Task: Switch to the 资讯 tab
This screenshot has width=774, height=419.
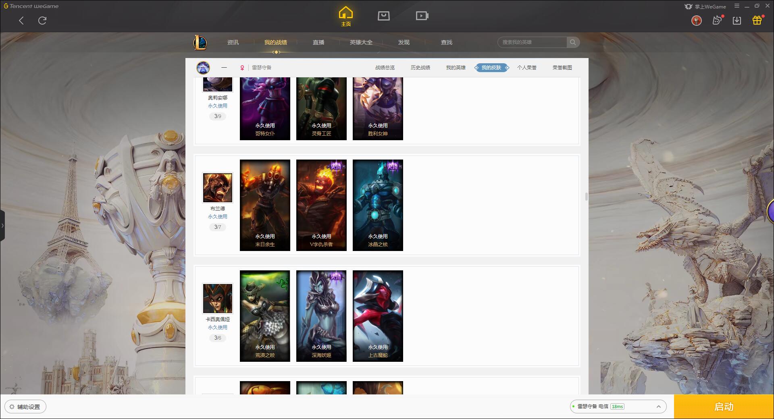Action: point(233,42)
